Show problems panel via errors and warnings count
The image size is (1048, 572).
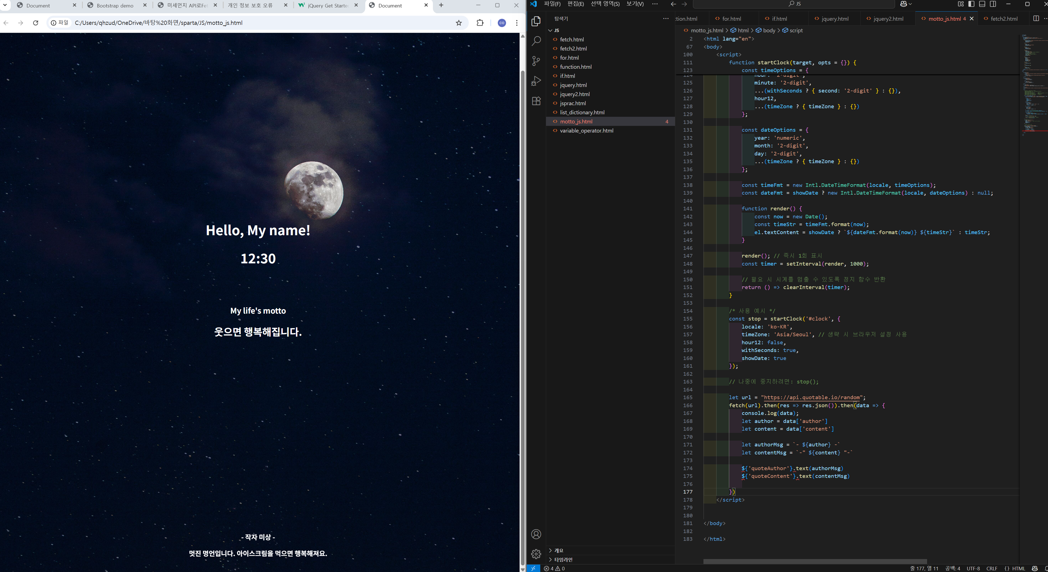(x=554, y=568)
